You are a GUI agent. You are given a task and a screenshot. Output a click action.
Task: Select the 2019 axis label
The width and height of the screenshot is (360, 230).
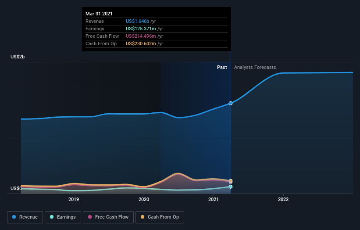tap(74, 199)
